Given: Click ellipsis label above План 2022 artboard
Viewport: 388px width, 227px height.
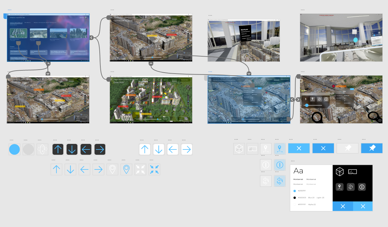Looking at the screenshot, I should pyautogui.click(x=112, y=72).
